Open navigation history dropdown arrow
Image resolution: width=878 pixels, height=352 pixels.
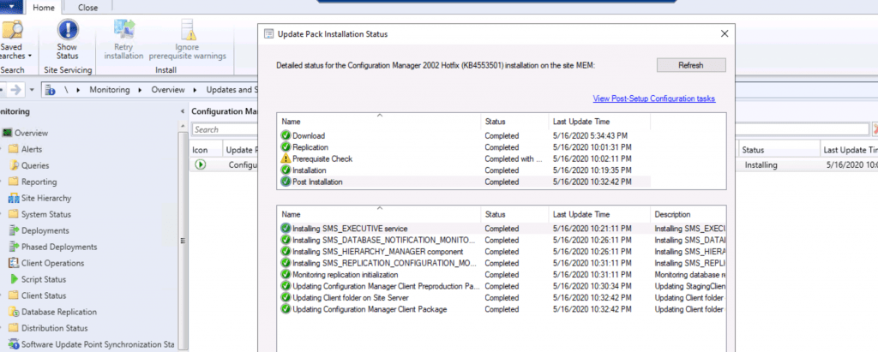[32, 90]
